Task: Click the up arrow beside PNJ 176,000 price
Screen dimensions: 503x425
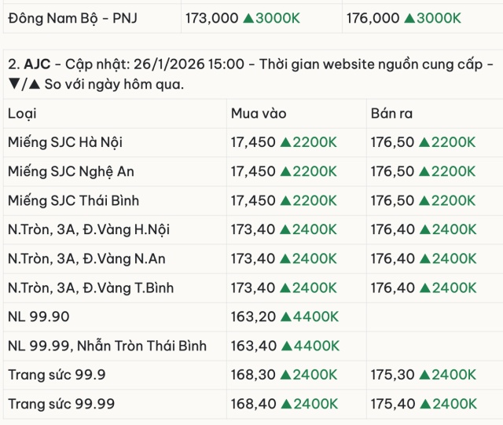Action: pos(410,18)
